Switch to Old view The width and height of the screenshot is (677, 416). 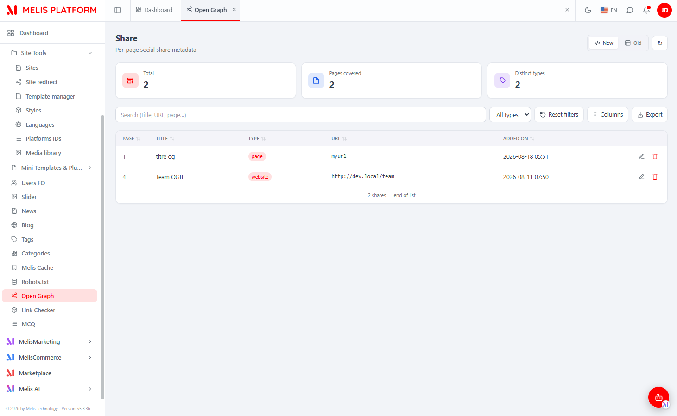(x=633, y=43)
